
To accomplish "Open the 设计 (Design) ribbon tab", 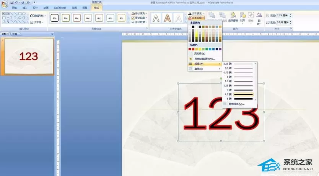I will 36,8.
